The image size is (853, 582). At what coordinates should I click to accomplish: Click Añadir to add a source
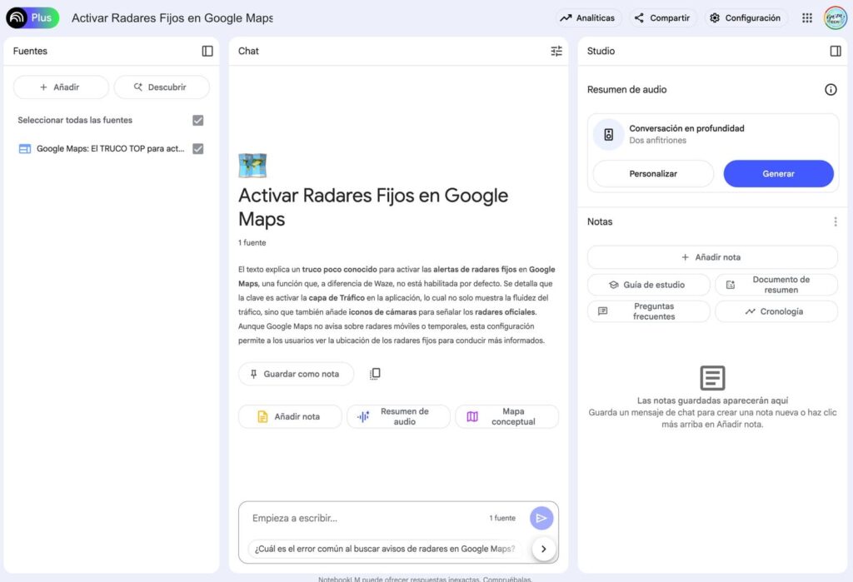click(60, 87)
